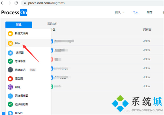This screenshot has height=115, width=164.
Task: Click the padlock site info icon
Action: [x=25, y=3]
